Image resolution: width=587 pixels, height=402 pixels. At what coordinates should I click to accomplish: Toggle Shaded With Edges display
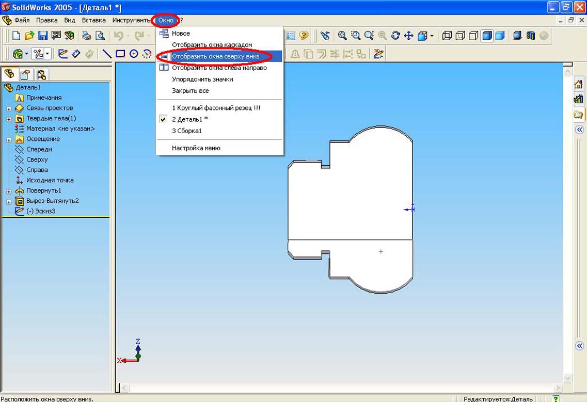pyautogui.click(x=487, y=36)
